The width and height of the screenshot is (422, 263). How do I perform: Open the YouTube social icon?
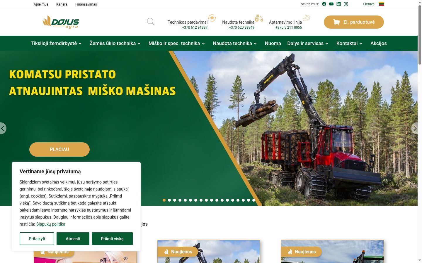(331, 4)
